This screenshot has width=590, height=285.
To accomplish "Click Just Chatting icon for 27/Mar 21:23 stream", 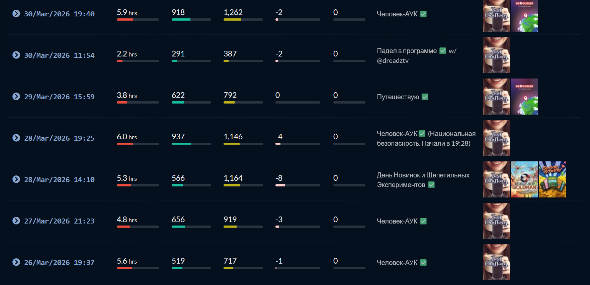I will pos(496,221).
